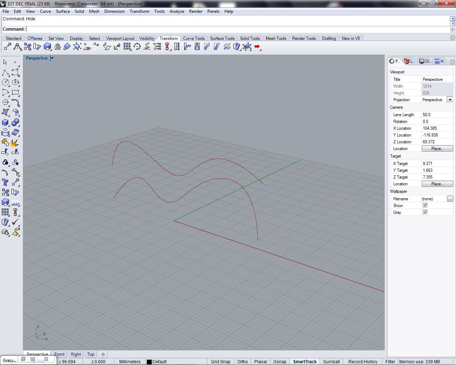Click the Explode tool icon
The image size is (456, 365).
[x=15, y=143]
